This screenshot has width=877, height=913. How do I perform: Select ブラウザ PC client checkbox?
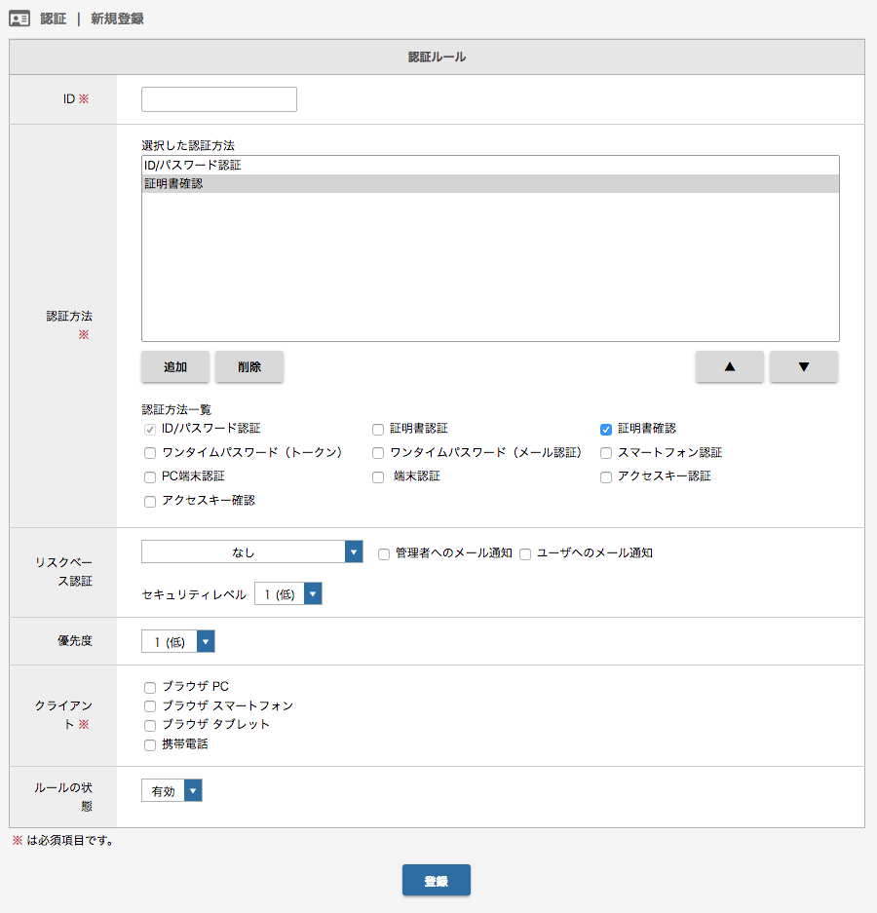click(150, 688)
